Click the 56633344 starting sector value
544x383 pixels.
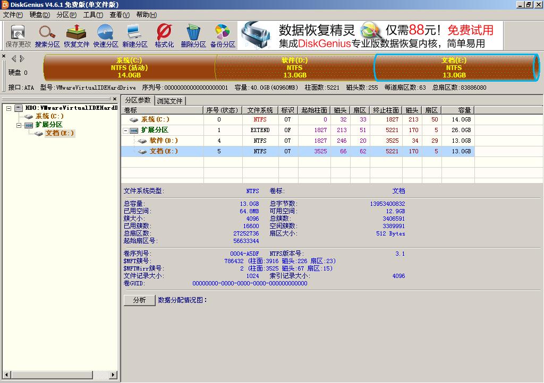[x=246, y=241]
